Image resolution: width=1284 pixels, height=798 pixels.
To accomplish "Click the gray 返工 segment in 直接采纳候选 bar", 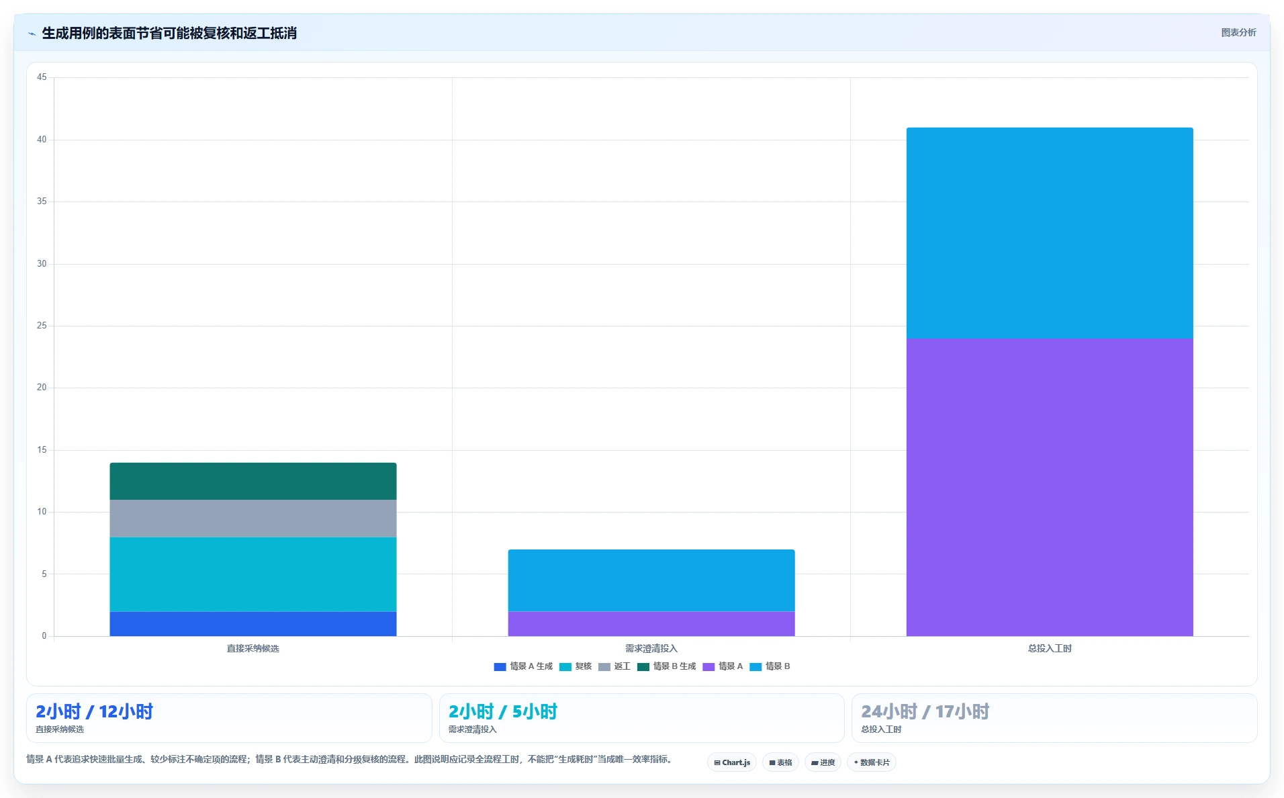I will pyautogui.click(x=253, y=519).
